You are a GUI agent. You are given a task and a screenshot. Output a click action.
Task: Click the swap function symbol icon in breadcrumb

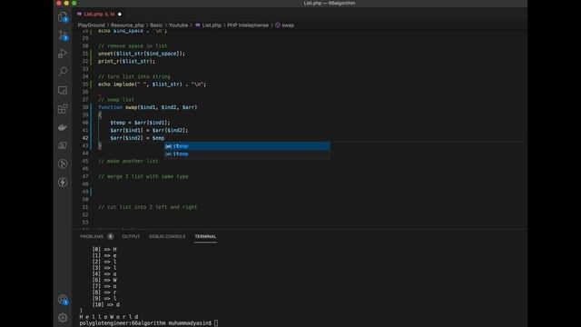278,25
